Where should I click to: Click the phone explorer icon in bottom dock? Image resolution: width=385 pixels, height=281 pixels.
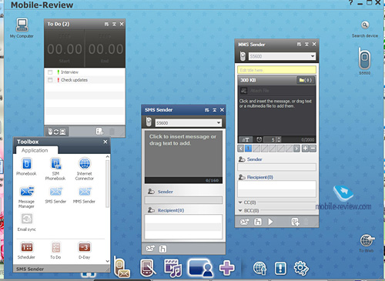tap(148, 268)
